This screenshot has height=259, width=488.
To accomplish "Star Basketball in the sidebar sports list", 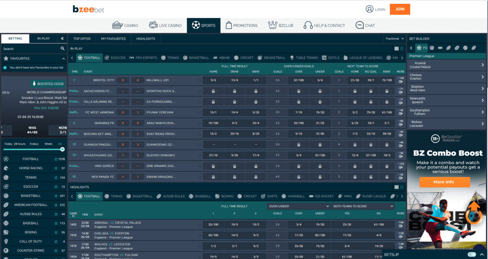I will (56, 196).
